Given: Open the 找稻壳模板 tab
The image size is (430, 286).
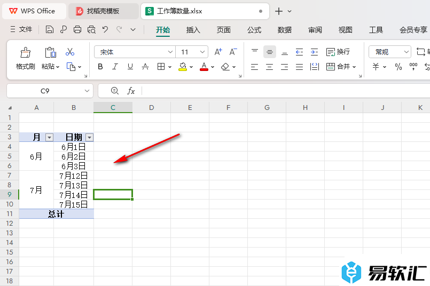Looking at the screenshot, I should tap(103, 11).
